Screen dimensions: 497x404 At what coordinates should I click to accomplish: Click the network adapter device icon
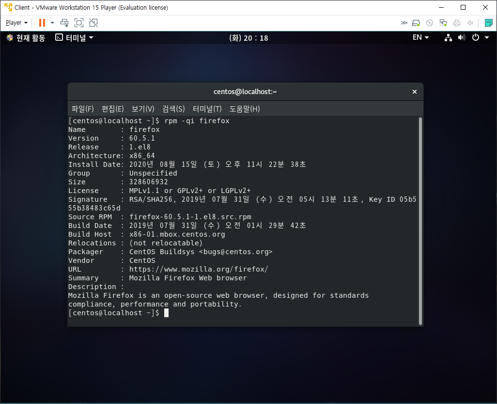(x=443, y=23)
